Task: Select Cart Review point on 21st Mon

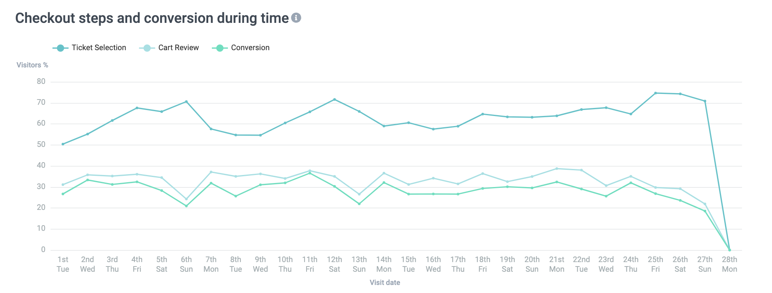Action: click(x=557, y=169)
